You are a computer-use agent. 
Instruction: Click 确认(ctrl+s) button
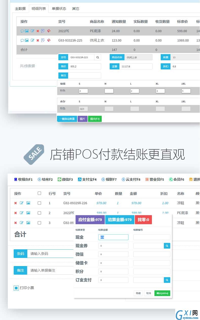tap(162, 293)
